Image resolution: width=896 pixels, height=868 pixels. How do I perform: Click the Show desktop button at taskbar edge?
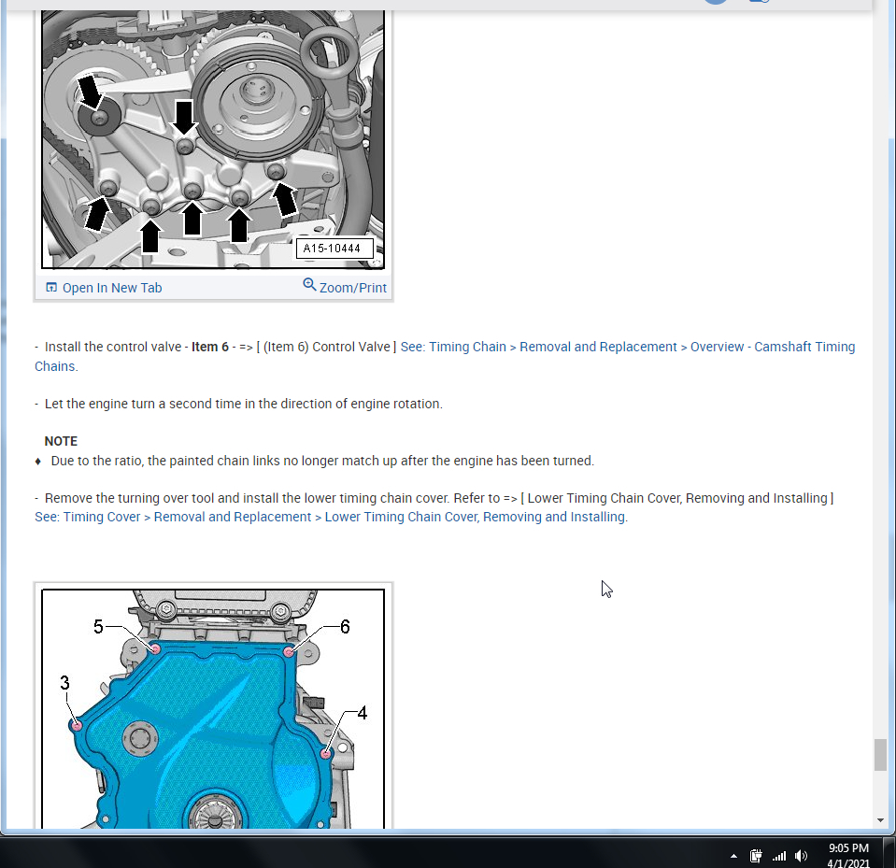[x=889, y=853]
